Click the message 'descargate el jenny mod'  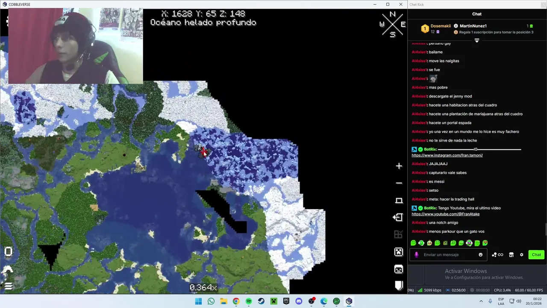[450, 96]
